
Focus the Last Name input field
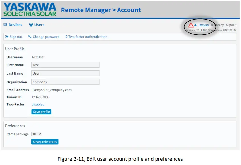66,73
